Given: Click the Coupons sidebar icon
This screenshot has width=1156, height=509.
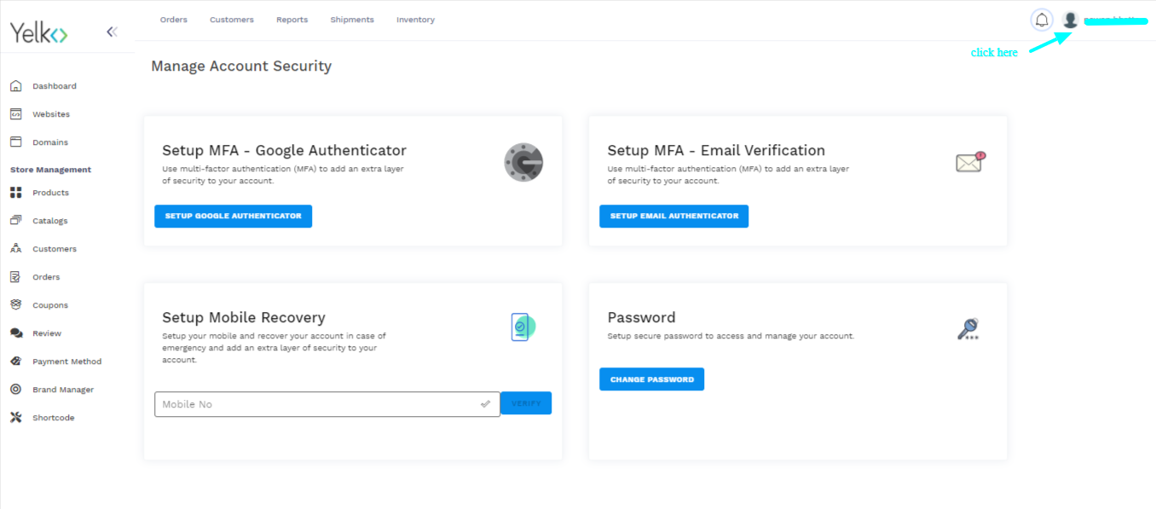Looking at the screenshot, I should (15, 305).
